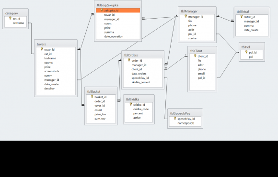The width and height of the screenshot is (278, 177).
Task: Click the skidka_percent field in tblOrders
Action: point(143,82)
